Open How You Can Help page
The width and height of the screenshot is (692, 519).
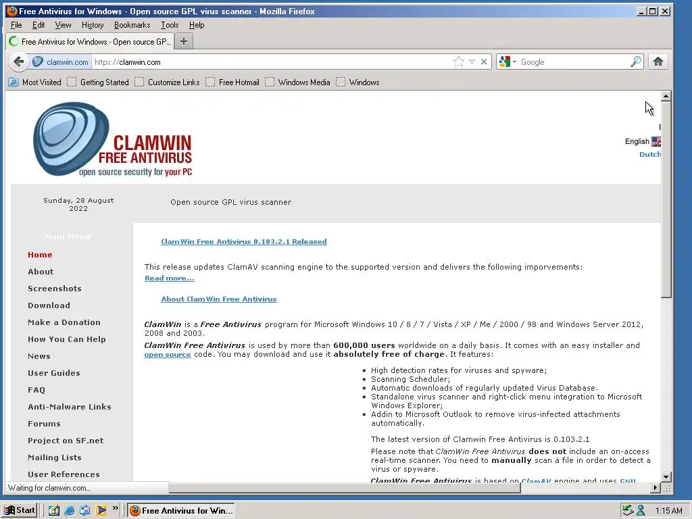67,339
